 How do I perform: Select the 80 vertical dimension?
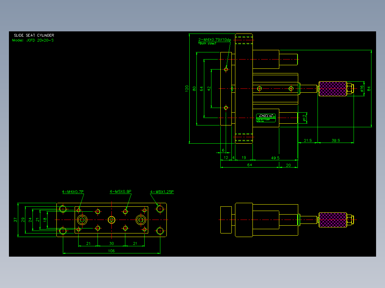coord(194,88)
